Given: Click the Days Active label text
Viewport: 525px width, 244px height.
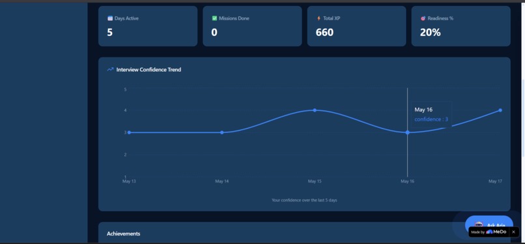Looking at the screenshot, I should coord(126,18).
